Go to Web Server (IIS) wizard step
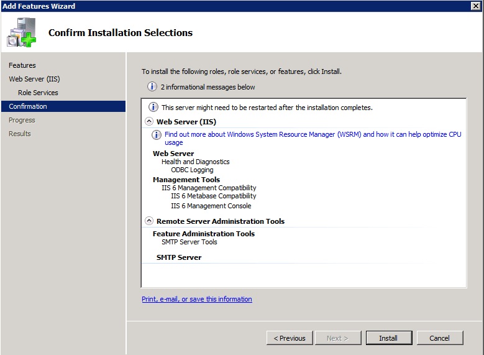 click(x=34, y=79)
